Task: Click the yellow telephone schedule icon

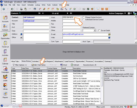Action: click(58, 9)
